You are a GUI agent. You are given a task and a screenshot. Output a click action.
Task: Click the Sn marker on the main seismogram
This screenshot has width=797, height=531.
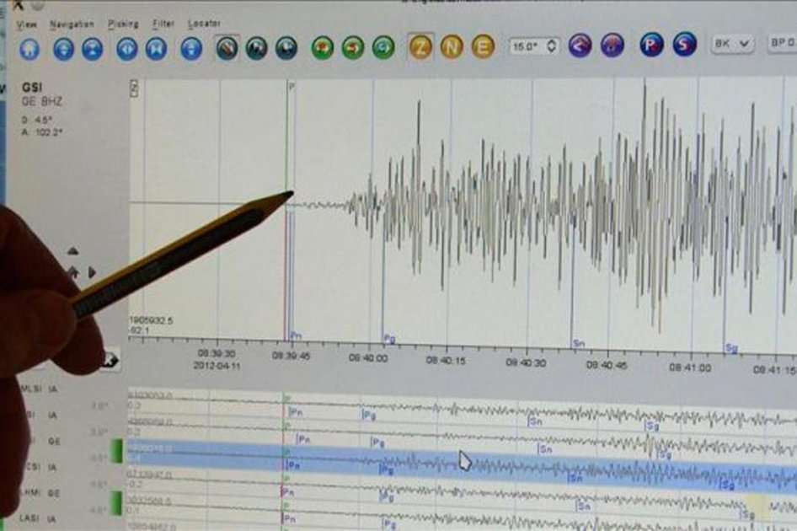(x=579, y=344)
